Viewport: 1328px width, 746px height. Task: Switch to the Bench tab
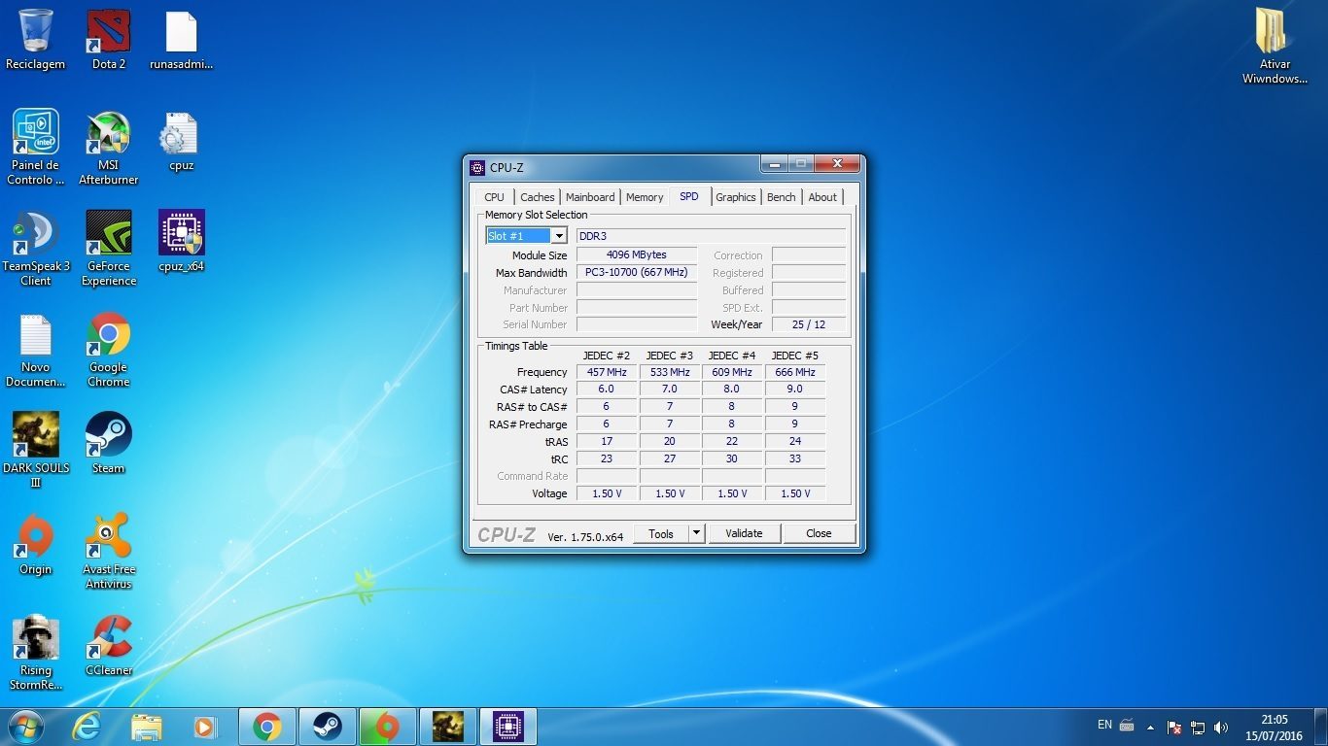click(782, 197)
